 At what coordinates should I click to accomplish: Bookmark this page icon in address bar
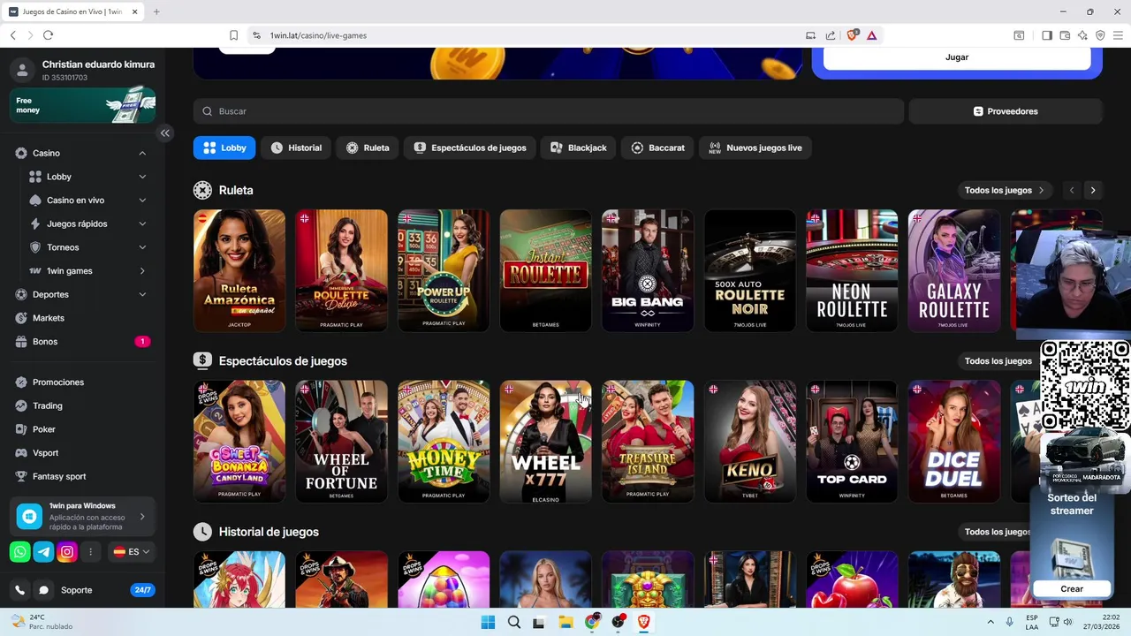point(233,35)
